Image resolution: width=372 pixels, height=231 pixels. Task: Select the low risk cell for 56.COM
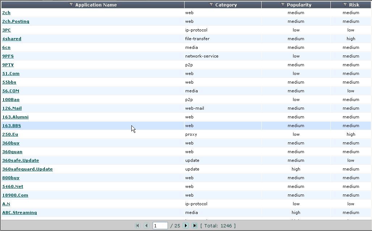[x=351, y=91]
